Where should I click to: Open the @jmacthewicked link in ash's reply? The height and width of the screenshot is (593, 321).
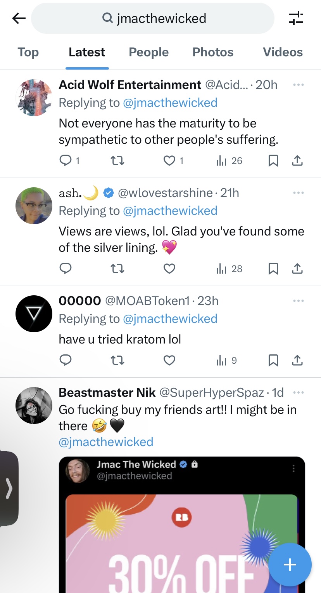(170, 211)
